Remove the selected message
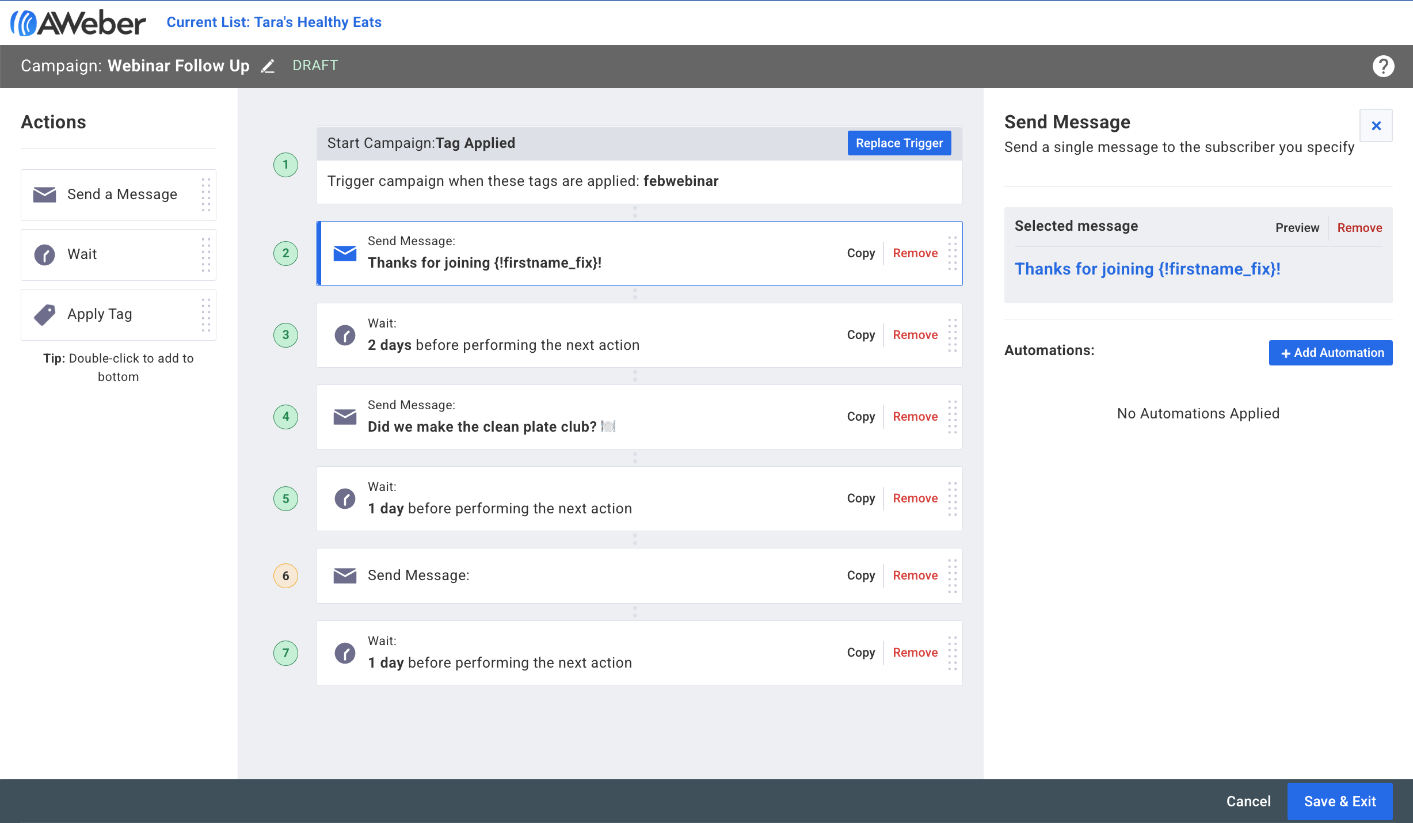1413x823 pixels. click(x=1360, y=227)
